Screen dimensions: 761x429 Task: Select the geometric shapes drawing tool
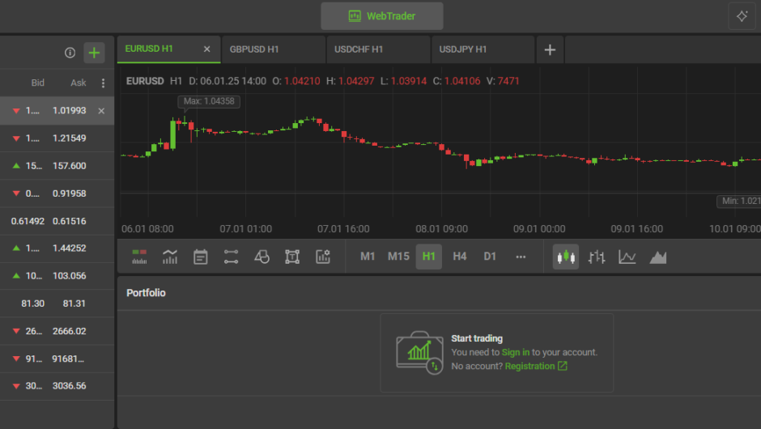pos(261,257)
